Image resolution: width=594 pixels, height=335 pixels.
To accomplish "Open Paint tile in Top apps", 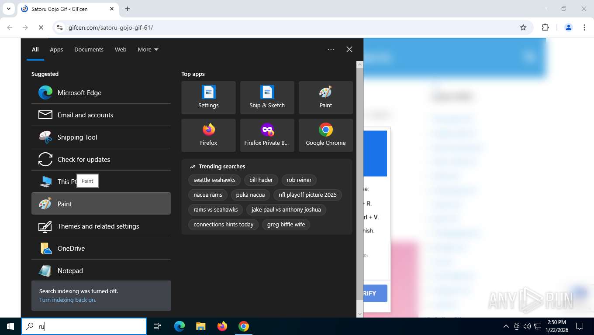I will [325, 98].
